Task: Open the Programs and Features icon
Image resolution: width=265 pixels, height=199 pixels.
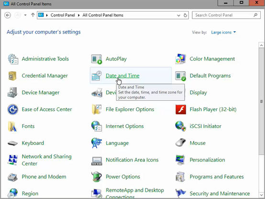Action: pos(180,176)
